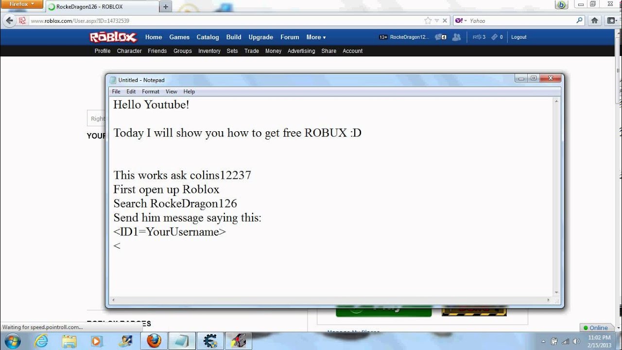Select the RockeDragon126 - ROBLOX browser tab

click(102, 7)
